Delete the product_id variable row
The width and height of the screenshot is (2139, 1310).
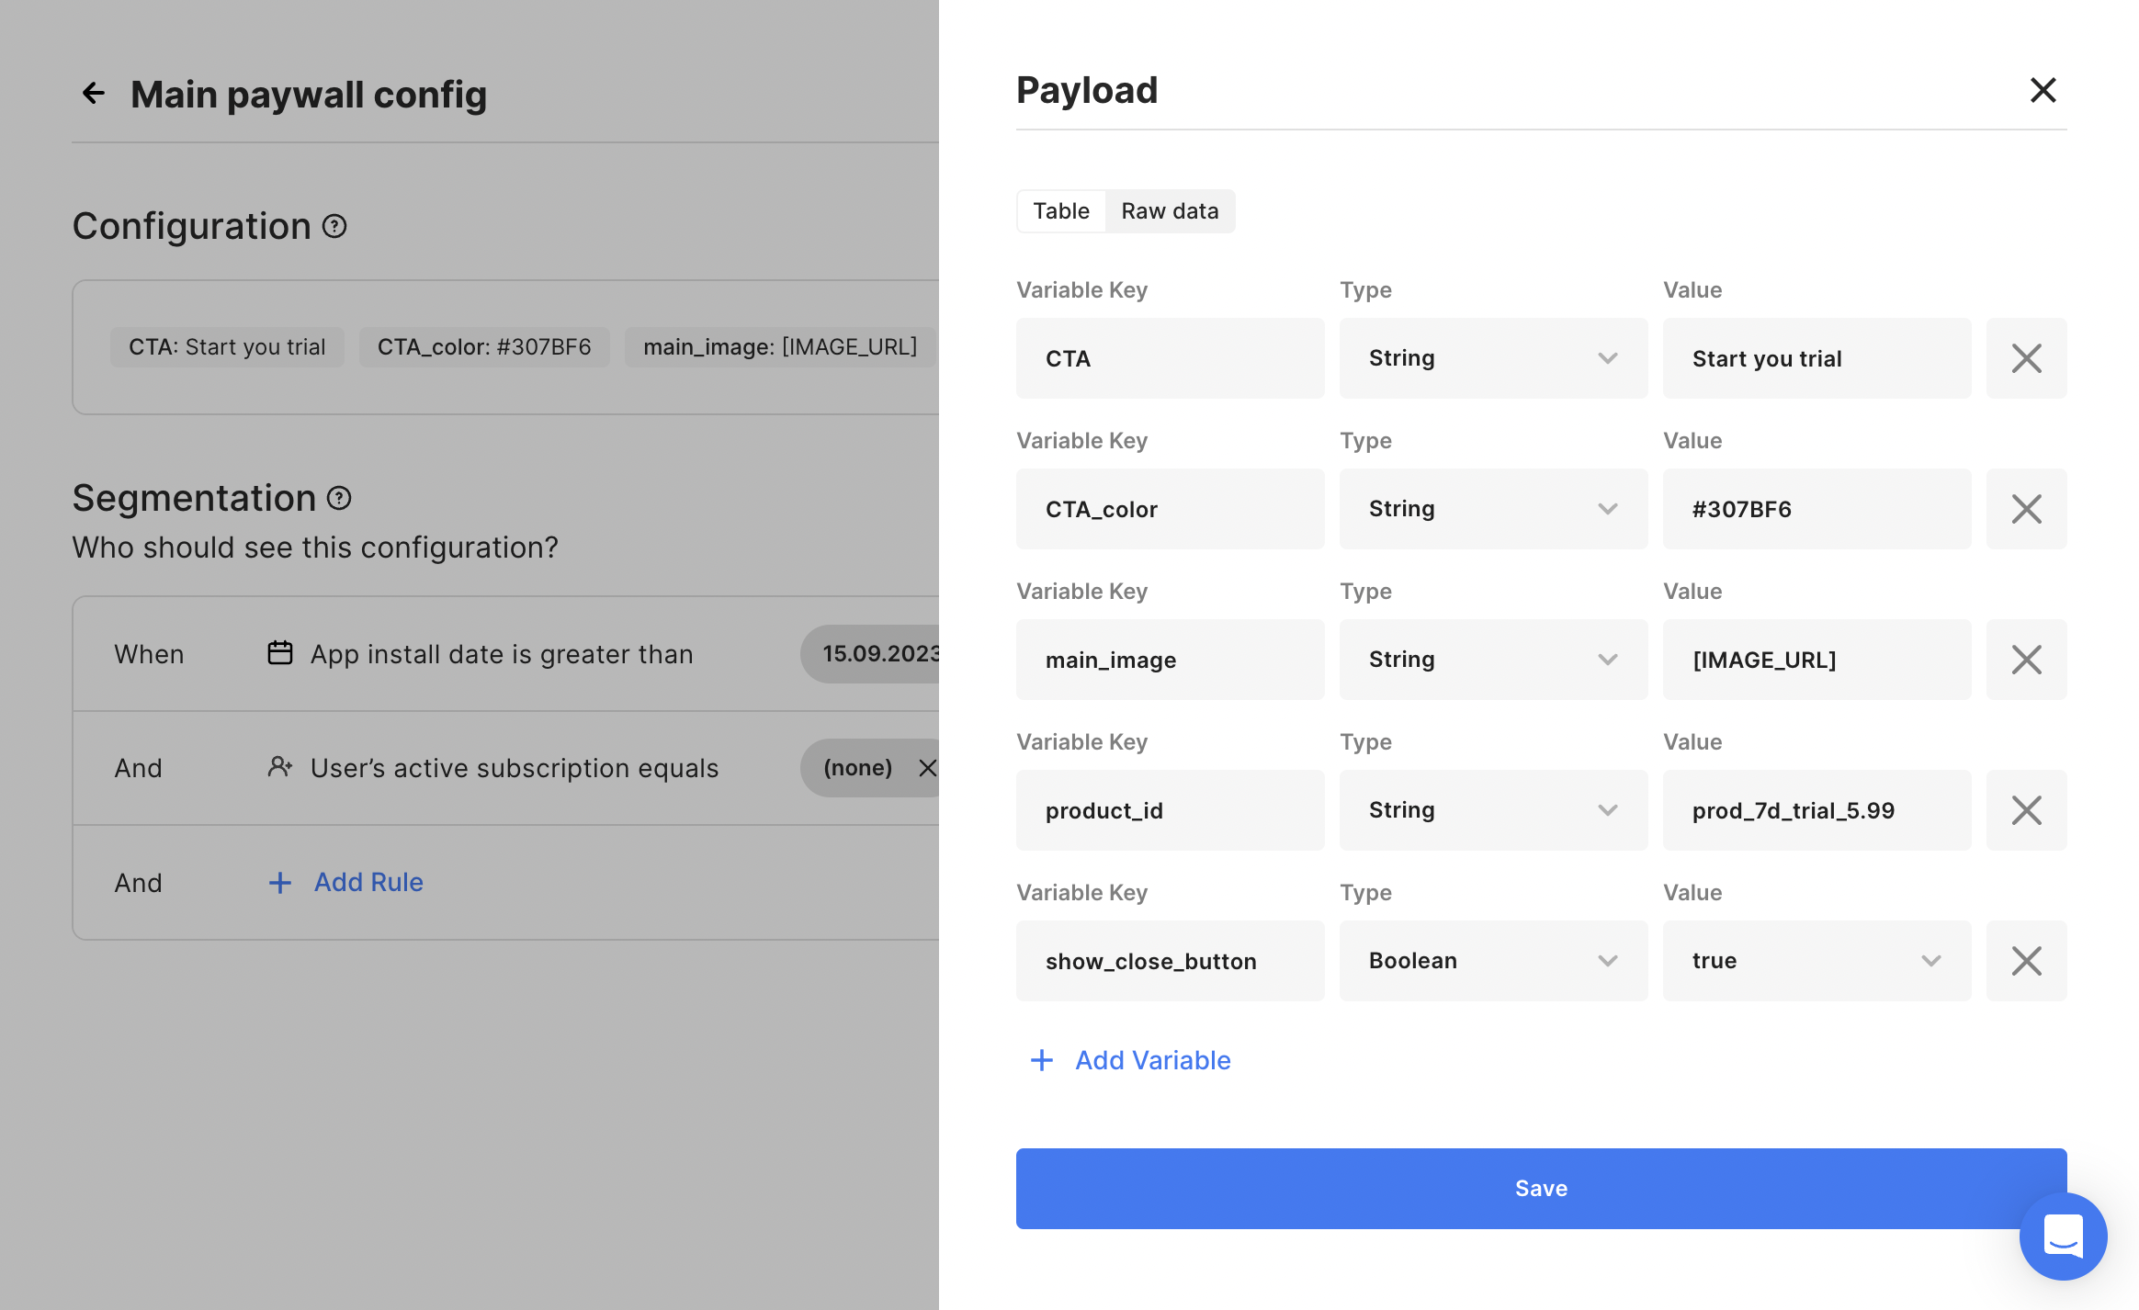pyautogui.click(x=2026, y=810)
